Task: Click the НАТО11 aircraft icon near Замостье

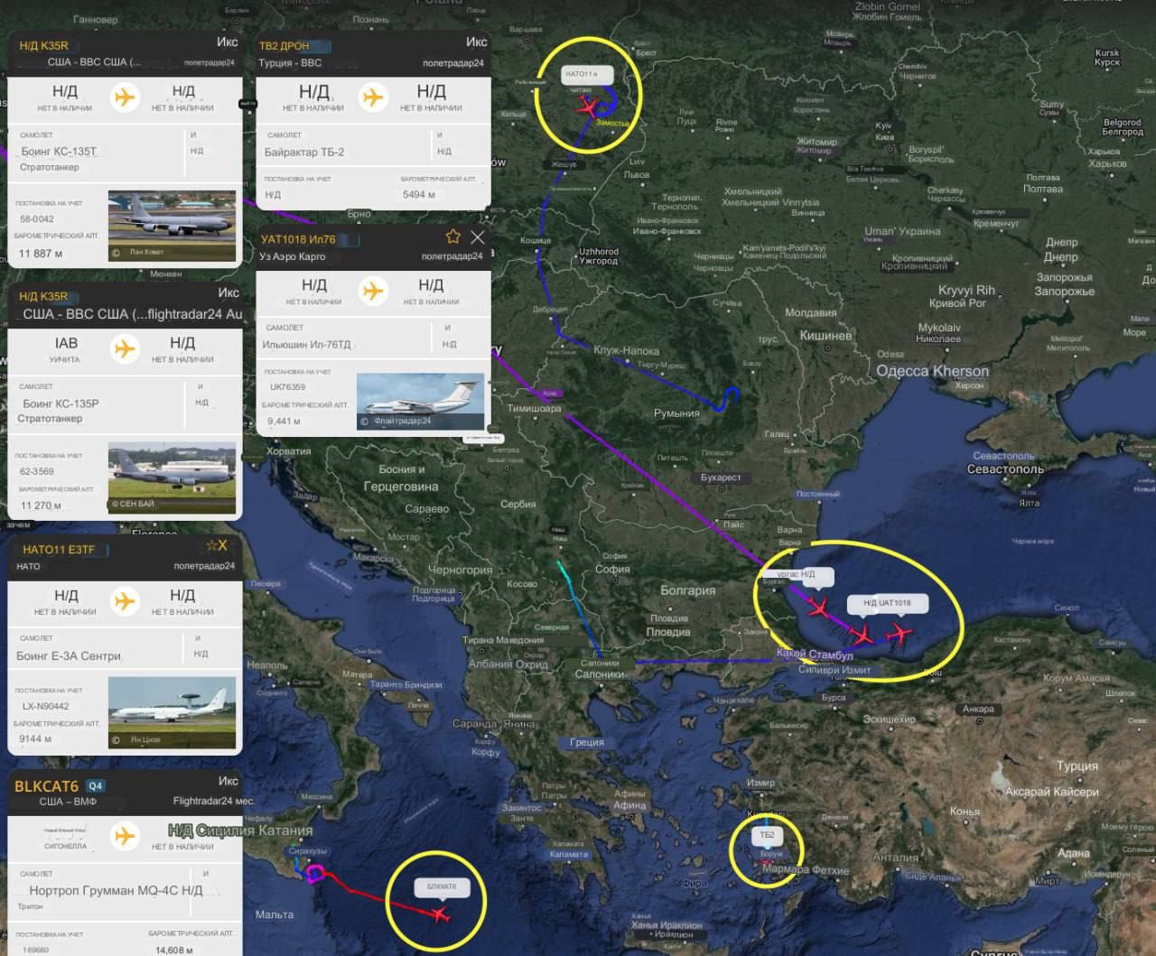Action: [x=587, y=108]
